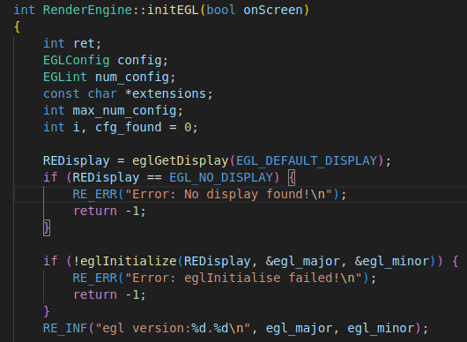Viewport: 467px width, 342px height.
Task: Click the initEGL function name
Action: click(x=173, y=10)
